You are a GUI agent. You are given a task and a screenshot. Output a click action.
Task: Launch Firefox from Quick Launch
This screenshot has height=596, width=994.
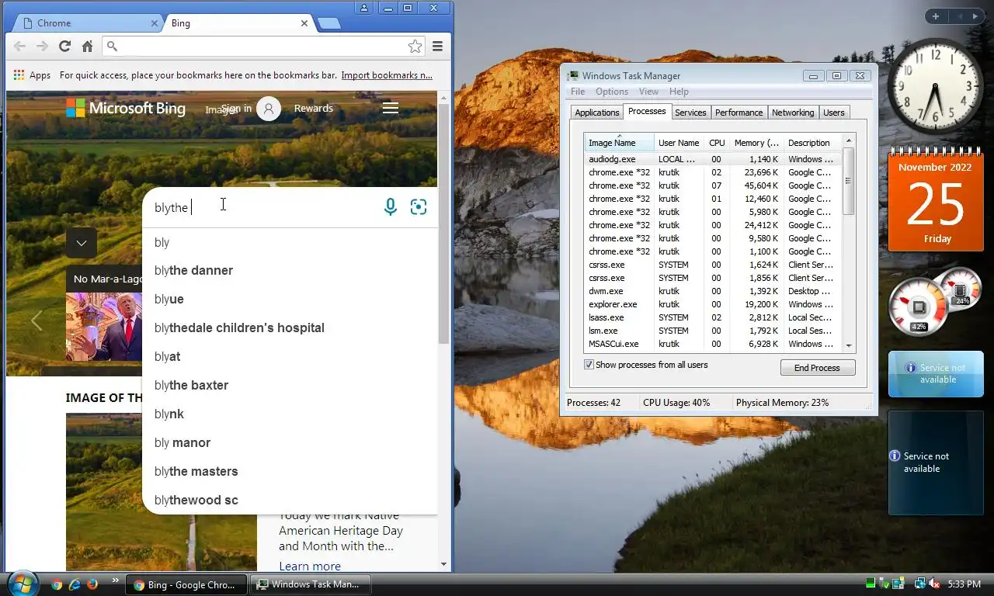pos(92,584)
